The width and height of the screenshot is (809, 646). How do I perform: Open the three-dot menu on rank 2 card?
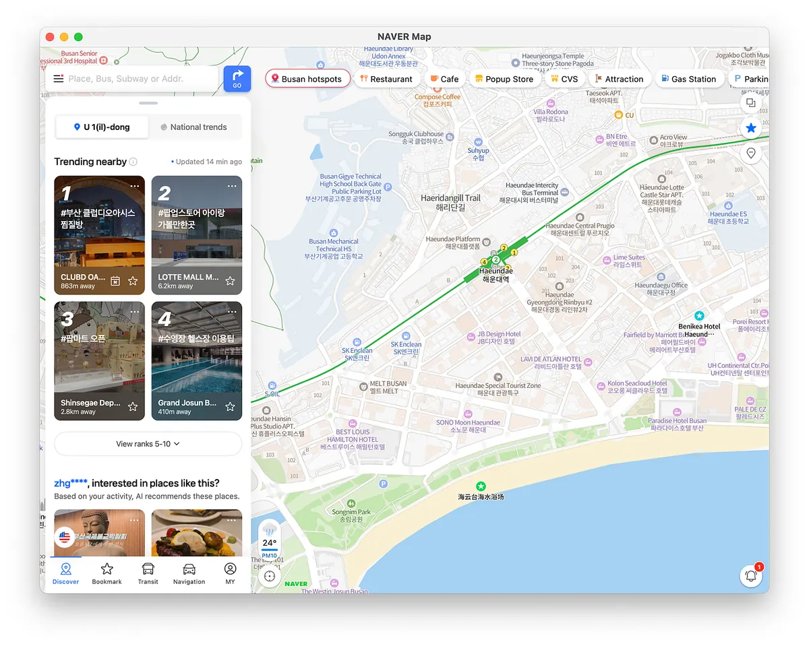coord(232,186)
